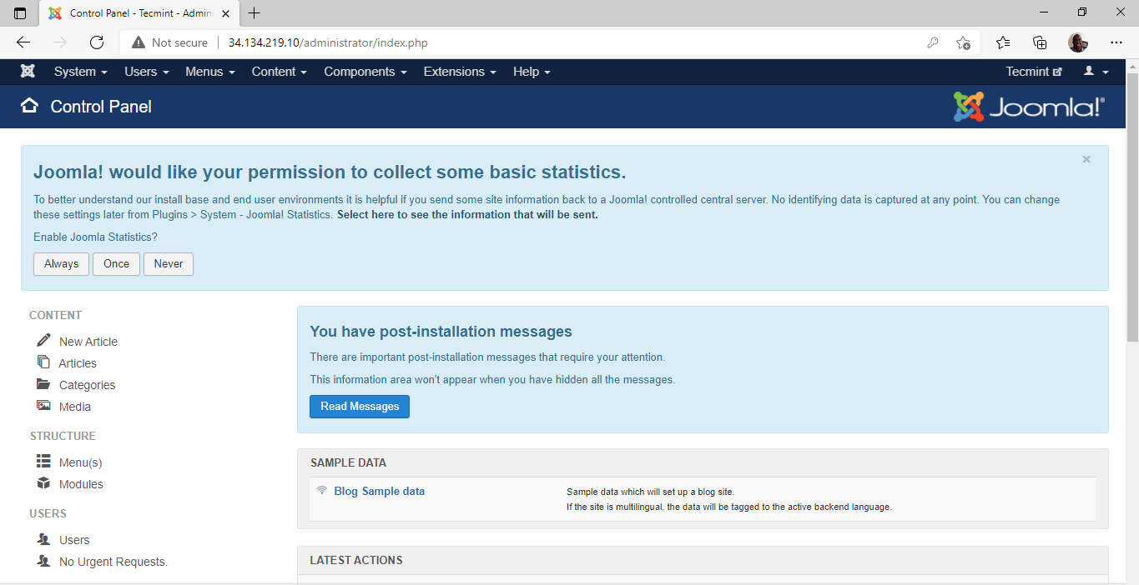Click the Always statistics button
The image size is (1139, 585).
pos(61,264)
